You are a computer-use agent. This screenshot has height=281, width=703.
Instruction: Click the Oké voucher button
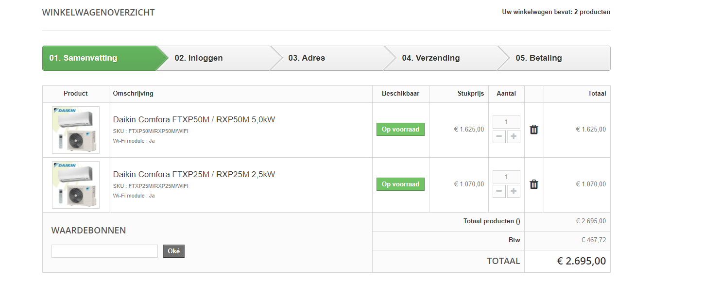(173, 251)
